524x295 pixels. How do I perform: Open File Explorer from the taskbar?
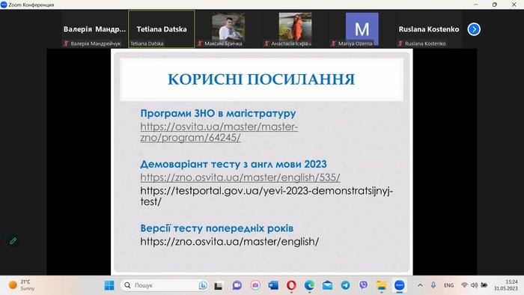[x=381, y=285]
